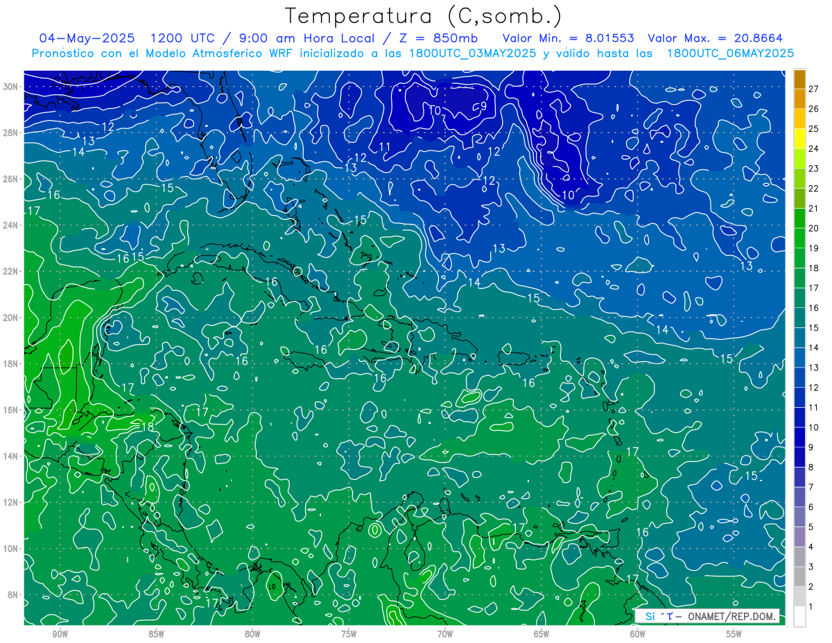Click the 65W longitude axis label
832x643 pixels.
[541, 634]
